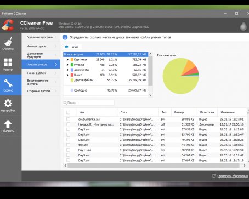Click the horizontal scrollbar under file list
Screen dimensions: 249x199
tap(154, 166)
